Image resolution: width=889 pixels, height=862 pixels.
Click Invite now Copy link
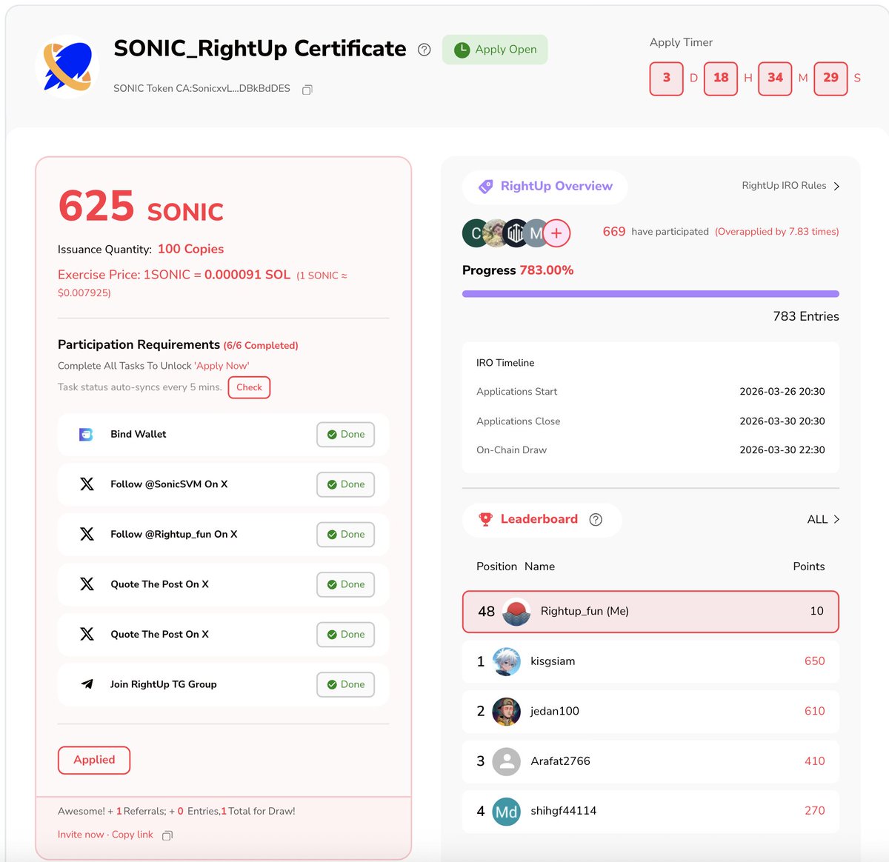[105, 835]
